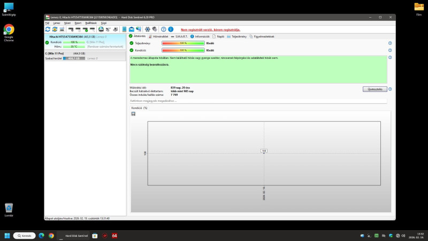The image size is (428, 241).
Task: Click the blue 'i' about toolbar icon
Action: [x=171, y=29]
